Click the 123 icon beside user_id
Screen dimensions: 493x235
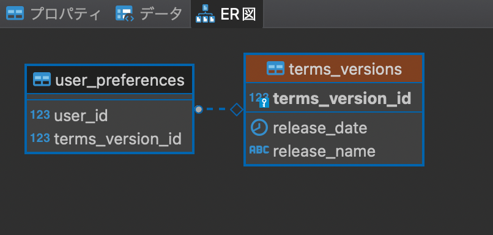pyautogui.click(x=40, y=114)
